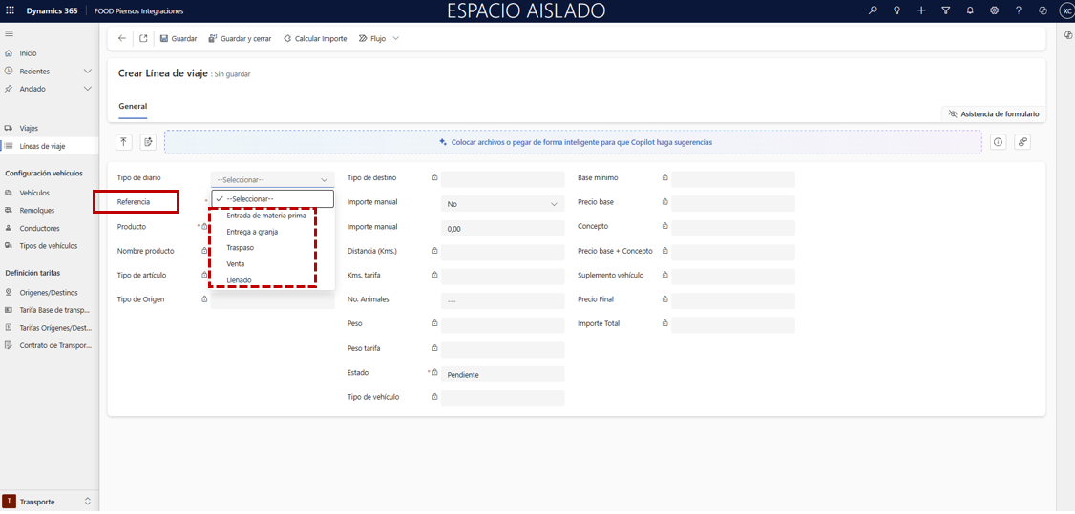Select the Traspaso option
This screenshot has width=1075, height=514.
click(x=240, y=248)
